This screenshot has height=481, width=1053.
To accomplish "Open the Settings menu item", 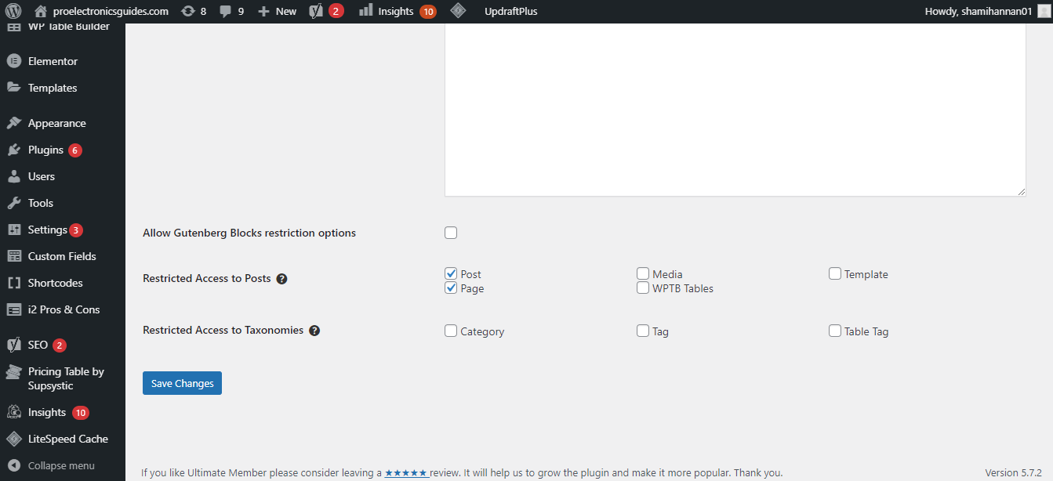I will [48, 230].
